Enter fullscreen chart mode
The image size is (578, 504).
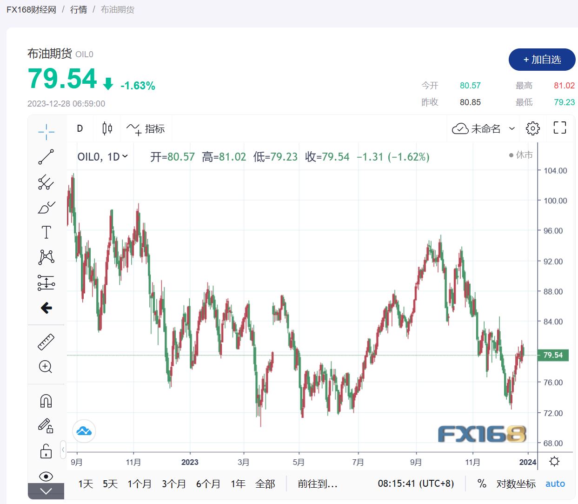point(559,128)
